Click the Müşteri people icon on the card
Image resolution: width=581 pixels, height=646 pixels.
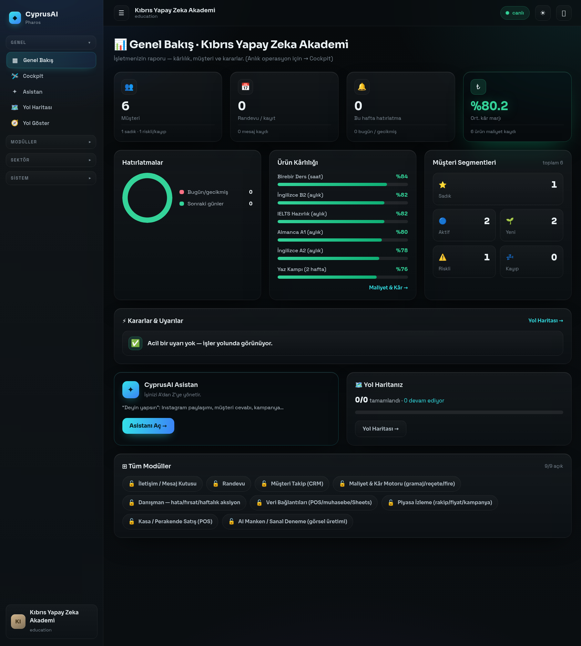(129, 87)
